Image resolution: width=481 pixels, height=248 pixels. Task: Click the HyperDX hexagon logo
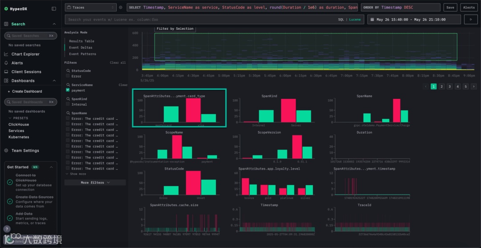[6, 9]
